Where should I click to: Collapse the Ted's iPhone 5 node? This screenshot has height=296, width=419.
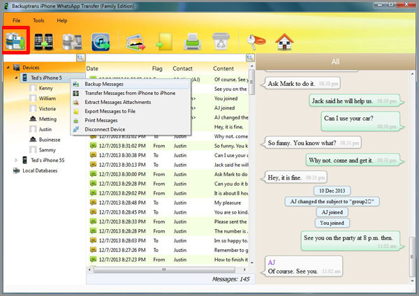point(16,77)
